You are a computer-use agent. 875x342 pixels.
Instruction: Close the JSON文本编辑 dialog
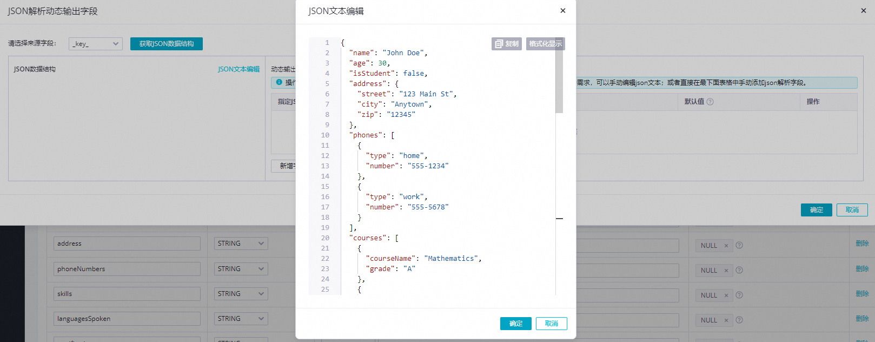tap(563, 10)
